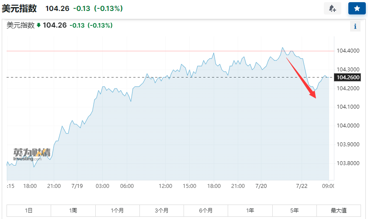Toggle the favorite star button
368x219 pixels.
point(357,8)
